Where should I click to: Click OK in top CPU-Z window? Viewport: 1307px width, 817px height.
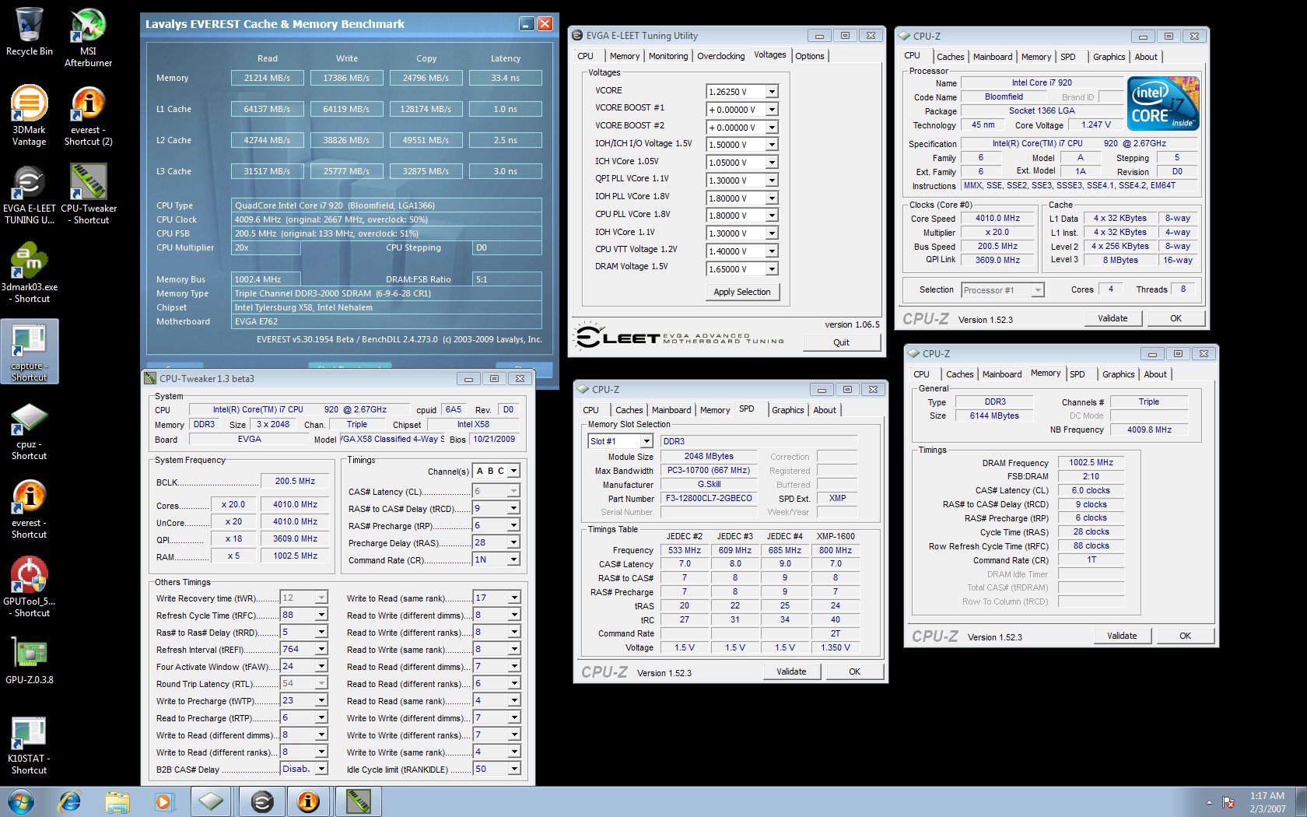pyautogui.click(x=1176, y=318)
